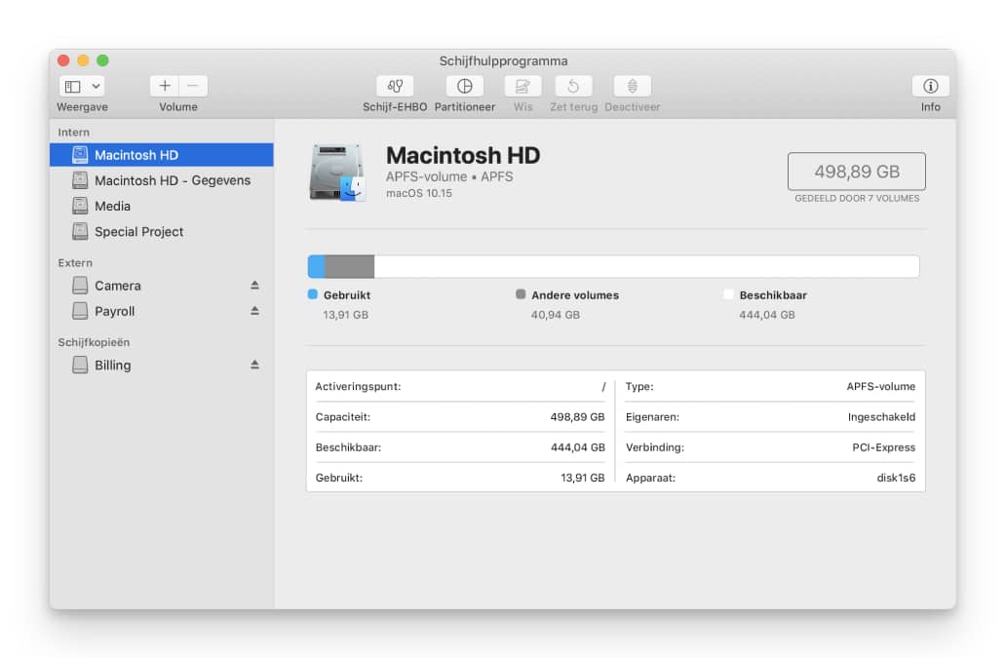Select the Camera external disk
Image resolution: width=1005 pixels, height=658 pixels.
coord(162,286)
